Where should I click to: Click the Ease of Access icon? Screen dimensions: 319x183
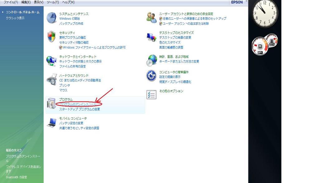click(151, 76)
